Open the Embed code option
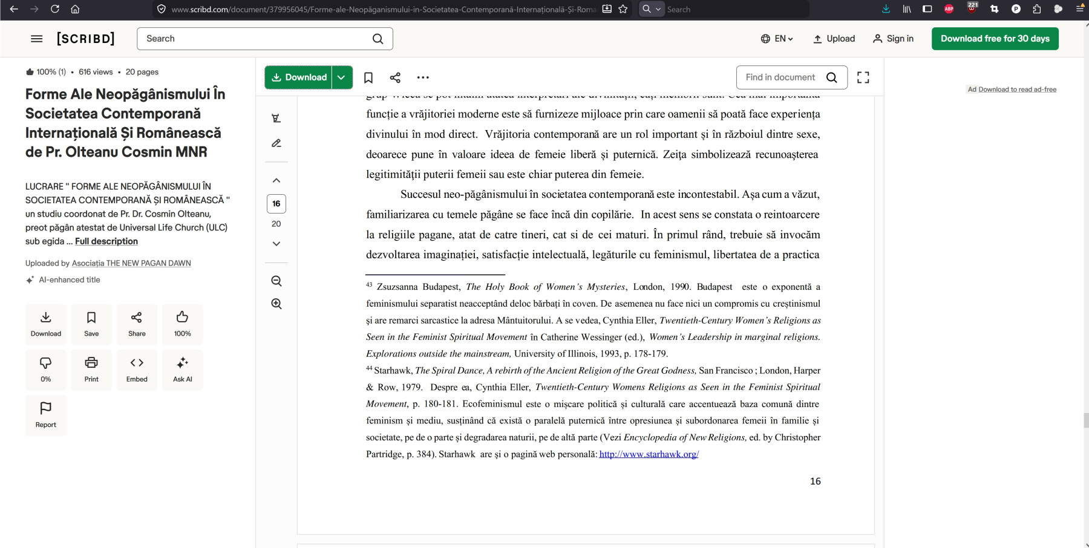1089x548 pixels. 137,369
